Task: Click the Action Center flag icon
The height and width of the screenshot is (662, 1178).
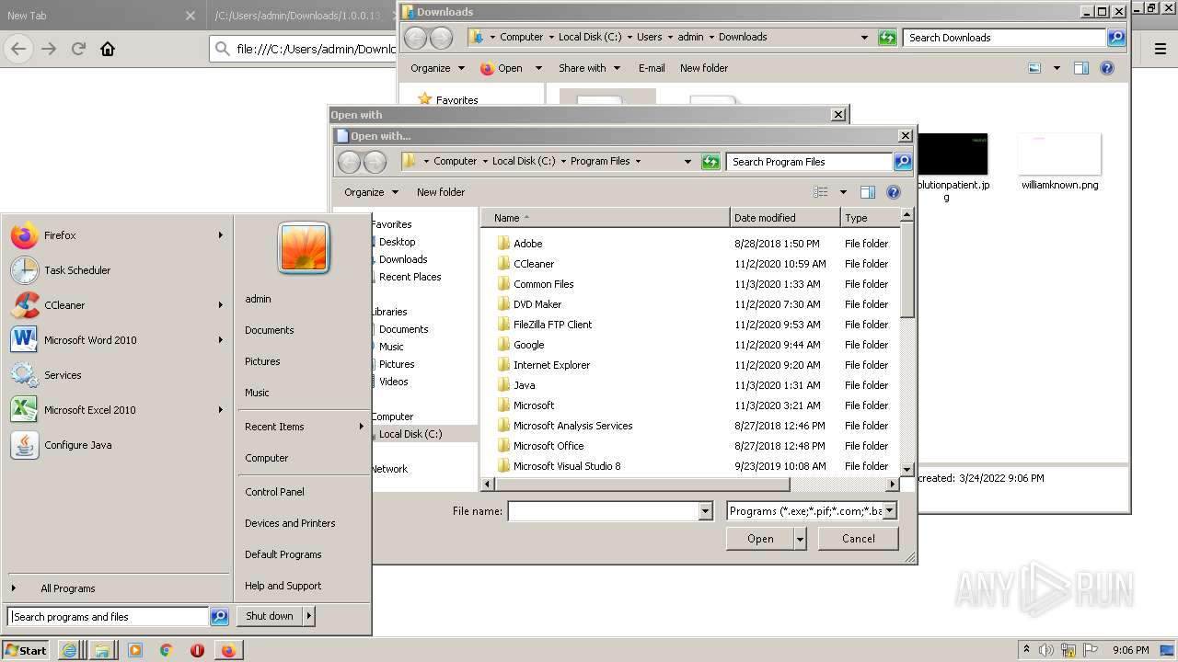Action: [1091, 650]
